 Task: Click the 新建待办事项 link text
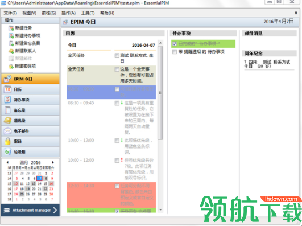[x=28, y=35]
